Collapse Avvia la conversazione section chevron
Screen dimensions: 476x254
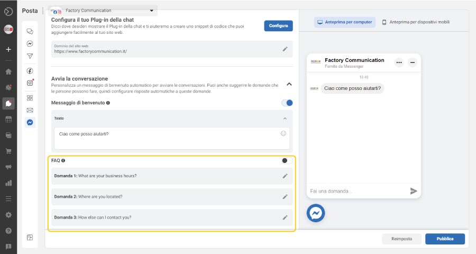[x=289, y=84]
